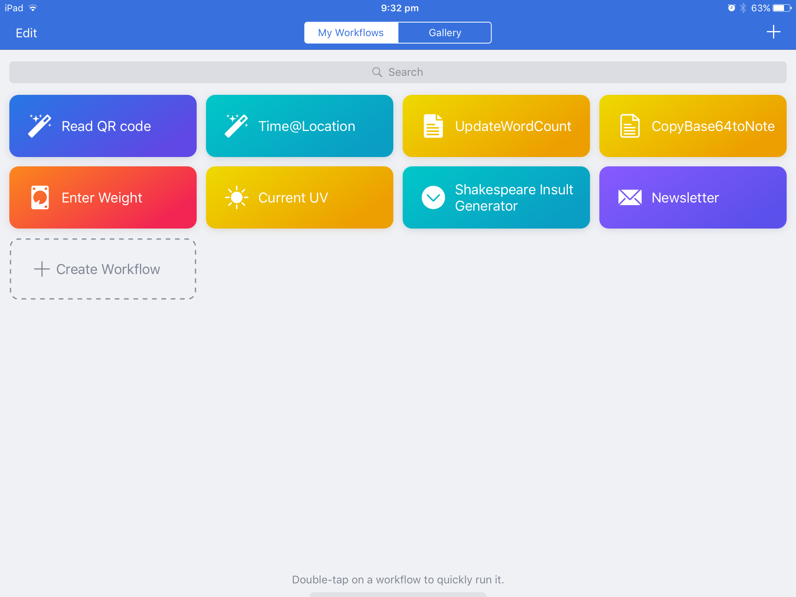Image resolution: width=796 pixels, height=597 pixels.
Task: Switch to the Gallery tab
Action: 445,33
